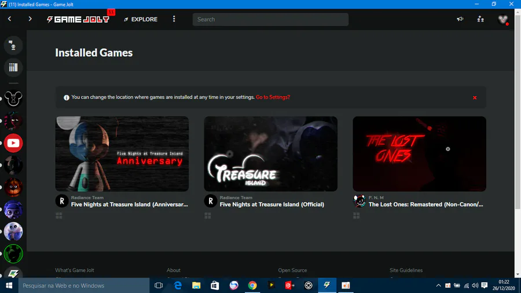
Task: Open the dark shadow figure community
Action: [13, 165]
